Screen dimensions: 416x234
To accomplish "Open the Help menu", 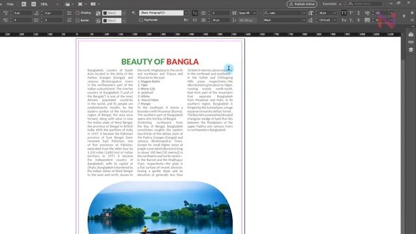I will tap(10, 4).
